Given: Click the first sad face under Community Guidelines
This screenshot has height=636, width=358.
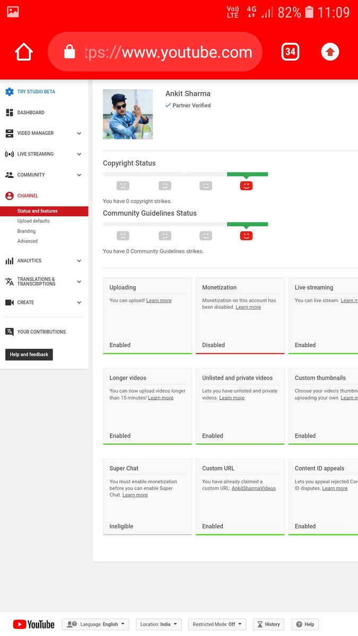Looking at the screenshot, I should click(x=123, y=235).
